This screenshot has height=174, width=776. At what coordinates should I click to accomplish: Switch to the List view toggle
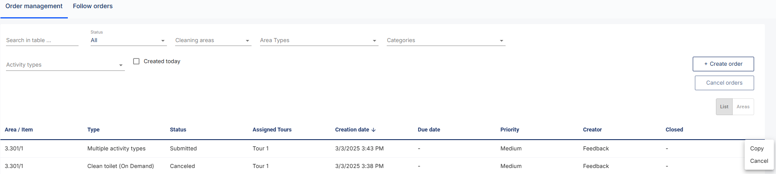tap(724, 107)
